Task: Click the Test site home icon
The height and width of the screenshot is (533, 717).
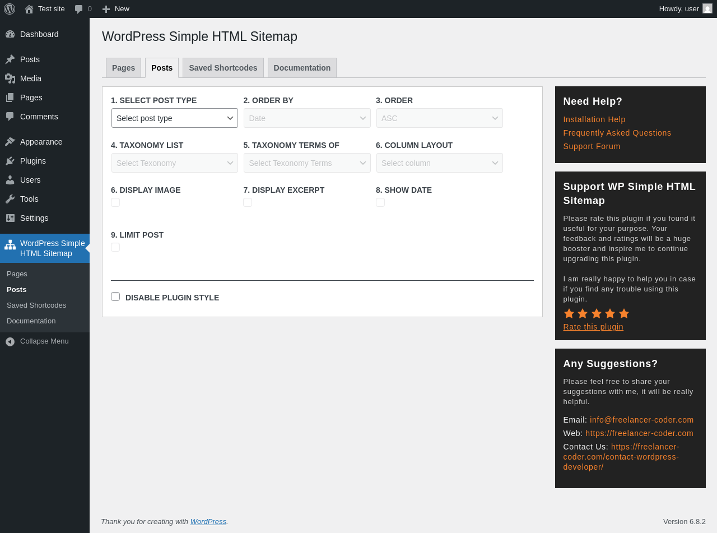Action: (29, 9)
